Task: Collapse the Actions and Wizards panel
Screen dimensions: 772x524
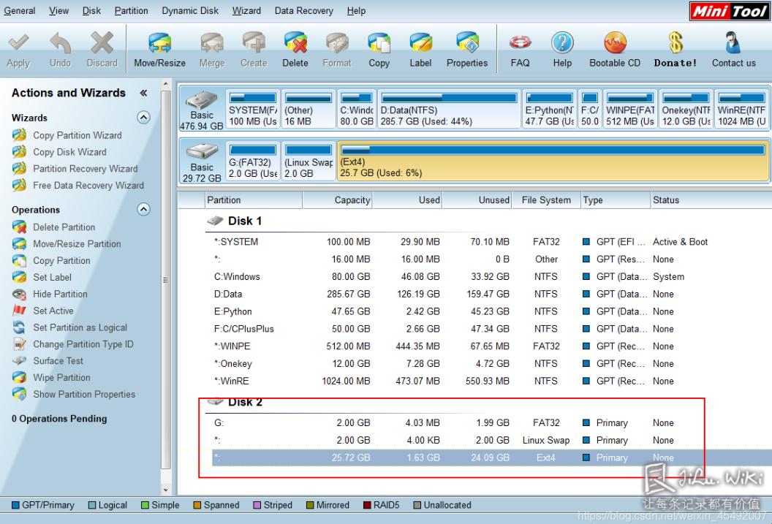Action: 143,93
